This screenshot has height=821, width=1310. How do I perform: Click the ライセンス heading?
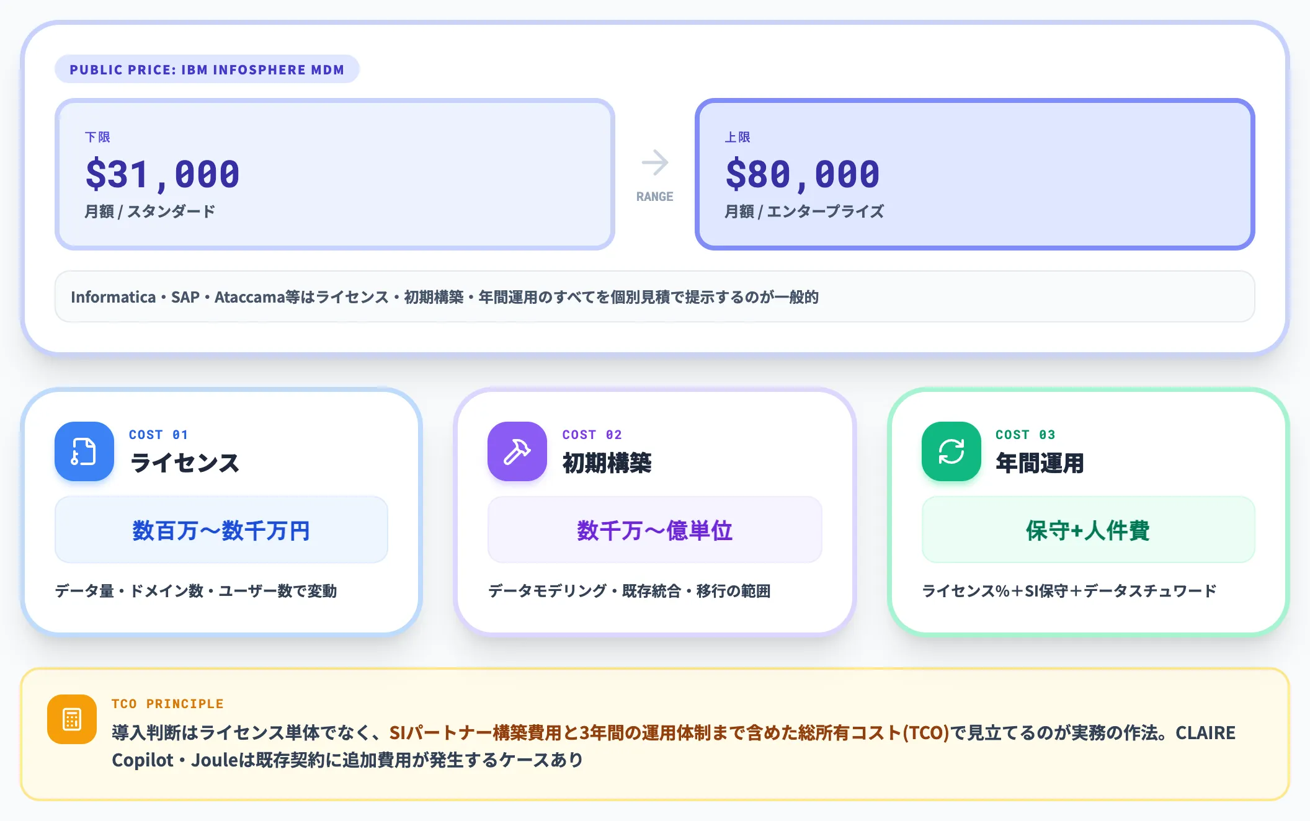pos(184,463)
